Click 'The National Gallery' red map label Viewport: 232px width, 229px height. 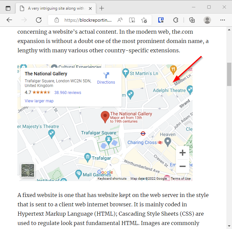pos(131,114)
